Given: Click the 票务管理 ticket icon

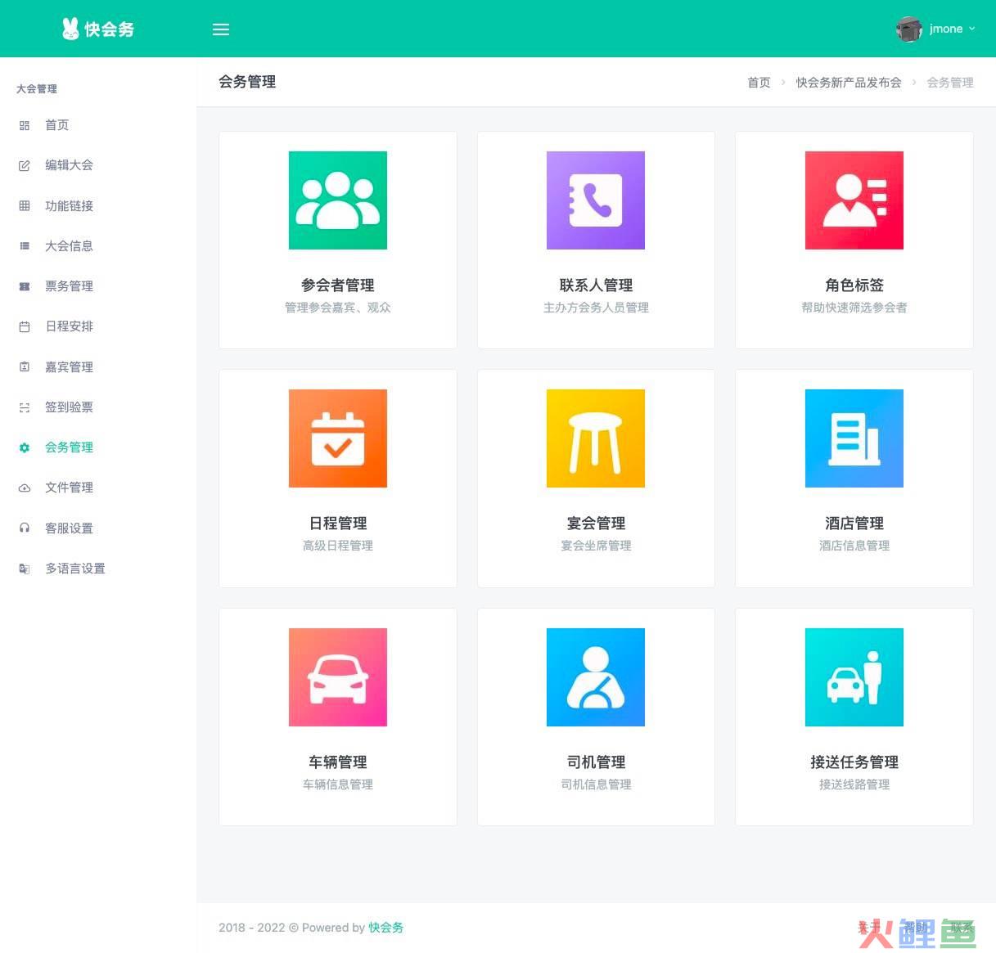Looking at the screenshot, I should (x=25, y=286).
